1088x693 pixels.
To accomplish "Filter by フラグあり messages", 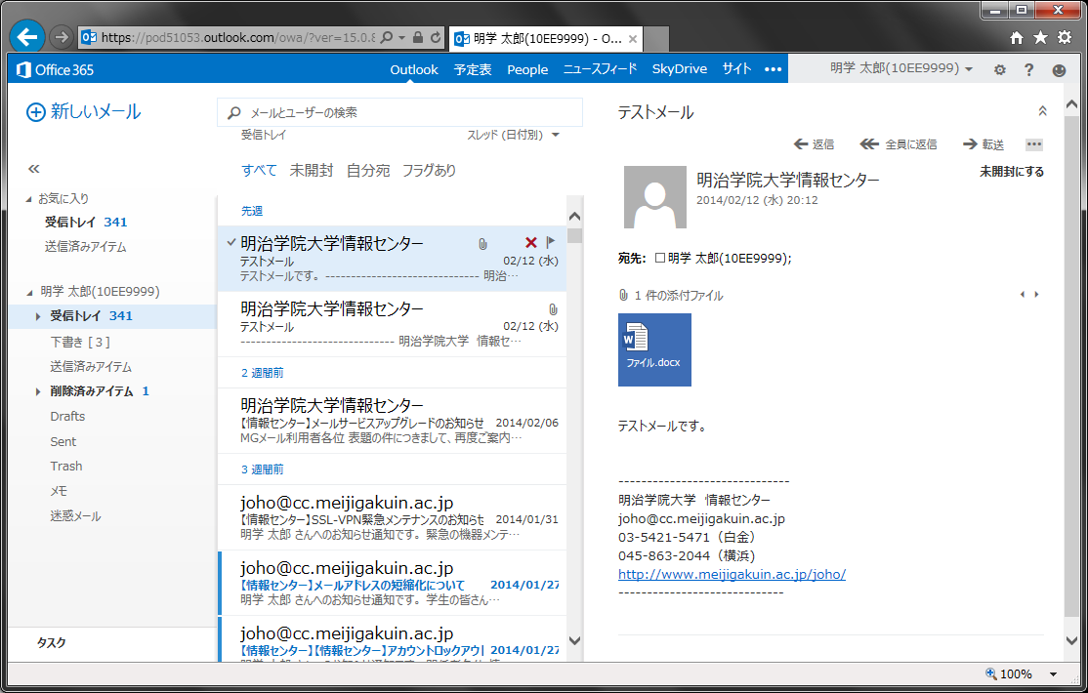I will [429, 171].
